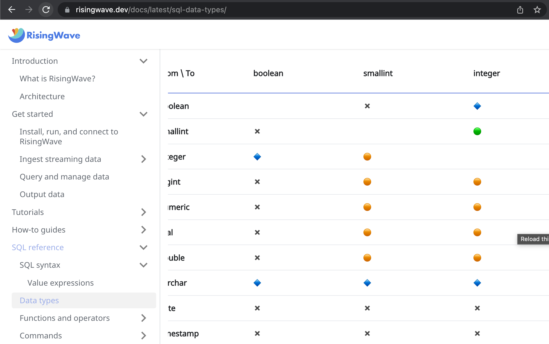The width and height of the screenshot is (549, 344).
Task: Expand the Commands section
Action: tap(143, 335)
